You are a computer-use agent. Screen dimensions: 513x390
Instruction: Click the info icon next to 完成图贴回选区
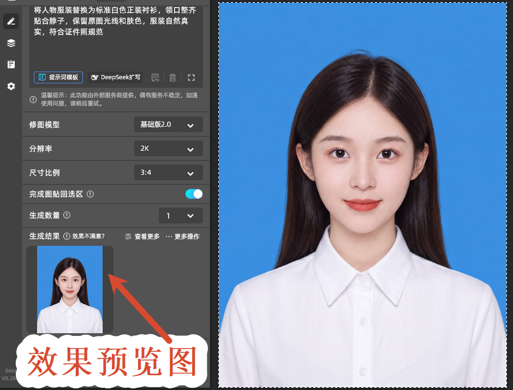(x=90, y=194)
